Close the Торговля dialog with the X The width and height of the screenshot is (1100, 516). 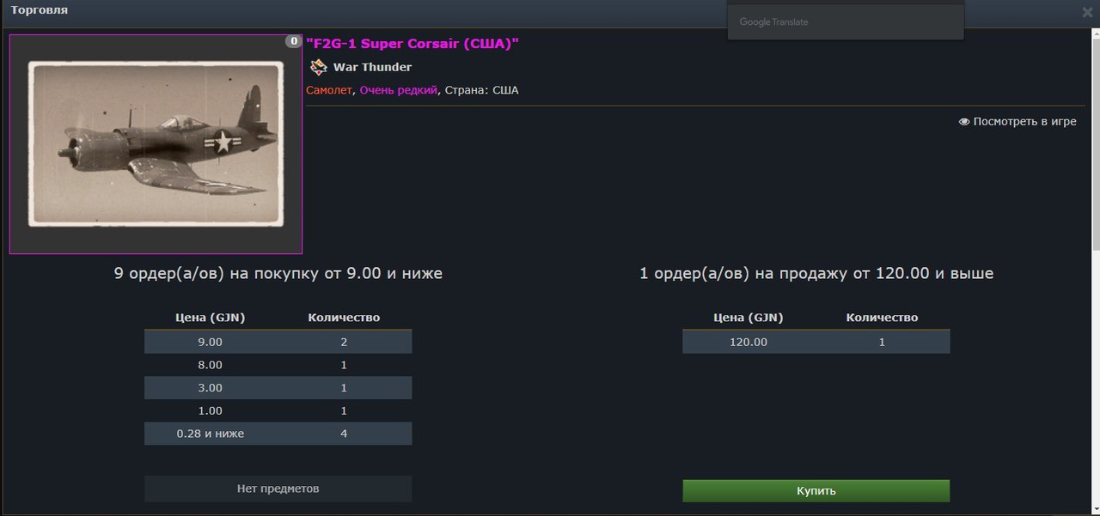1087,12
